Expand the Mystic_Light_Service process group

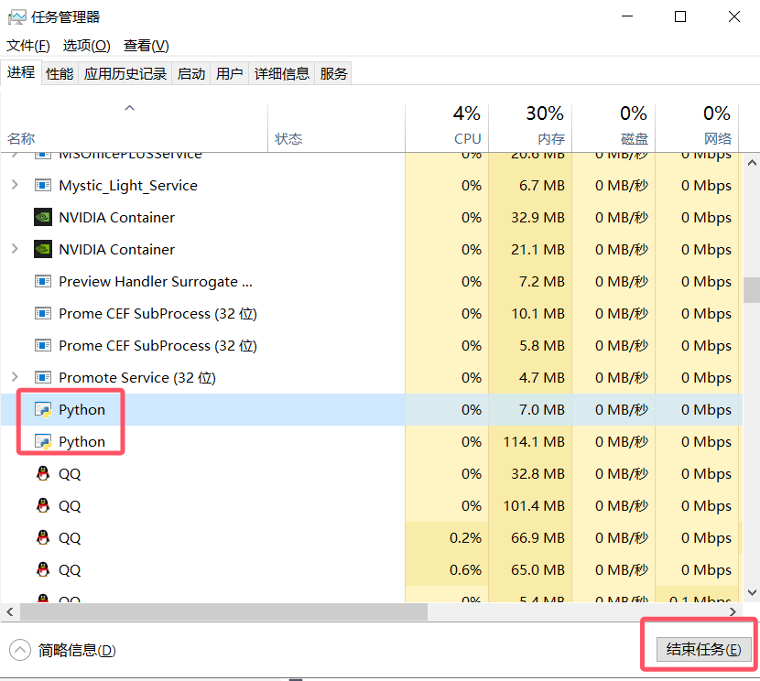(x=15, y=185)
